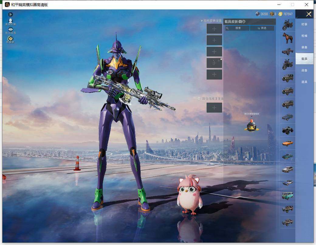Open the 更换形象 character change icon
The image size is (316, 245).
click(x=10, y=22)
